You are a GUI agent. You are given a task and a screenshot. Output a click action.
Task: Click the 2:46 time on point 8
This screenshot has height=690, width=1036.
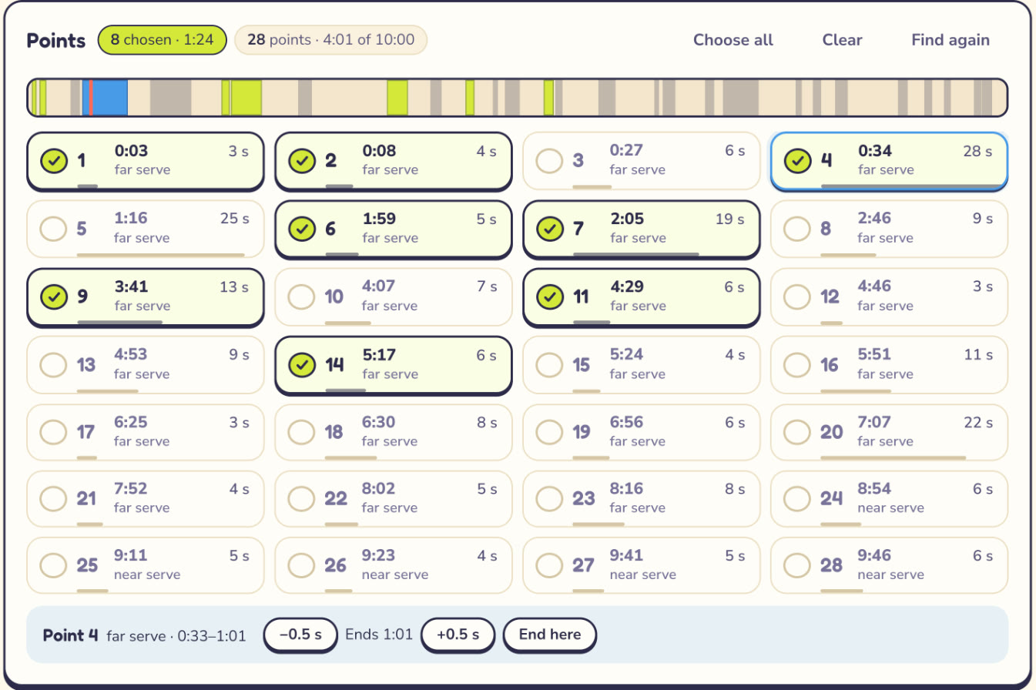(x=875, y=219)
